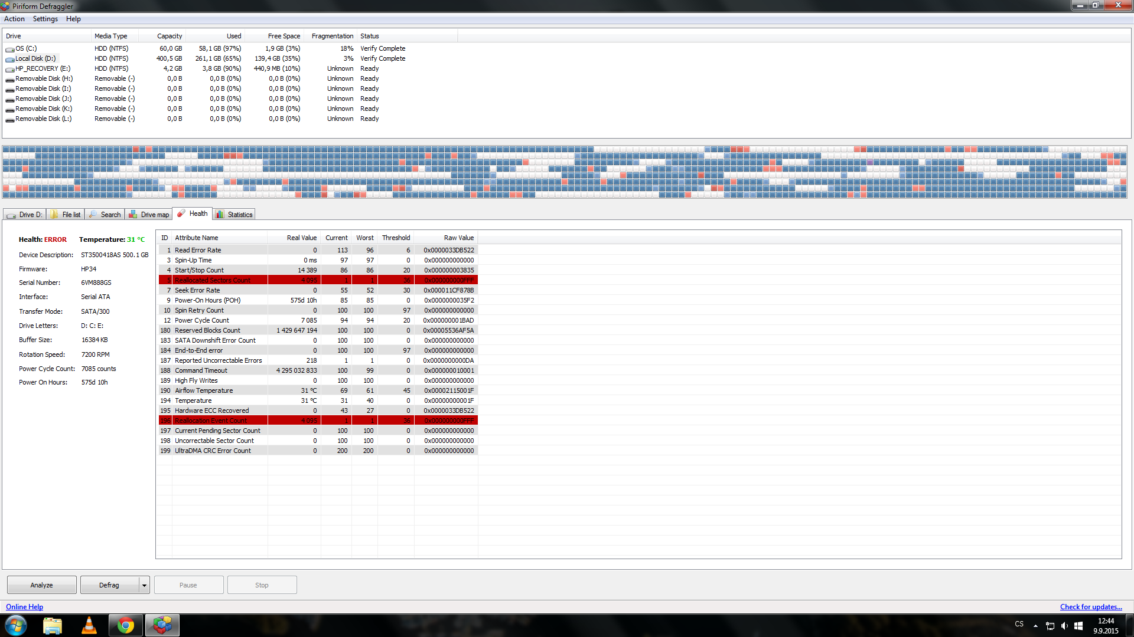Select the Reported Uncorrectable Errors row
The height and width of the screenshot is (637, 1134).
tap(318, 360)
